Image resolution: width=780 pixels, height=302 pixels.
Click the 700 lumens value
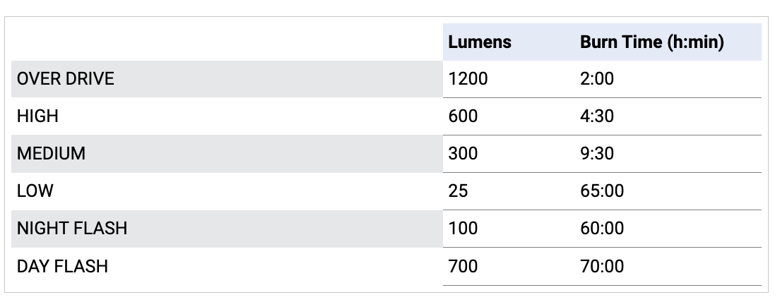pos(463,267)
